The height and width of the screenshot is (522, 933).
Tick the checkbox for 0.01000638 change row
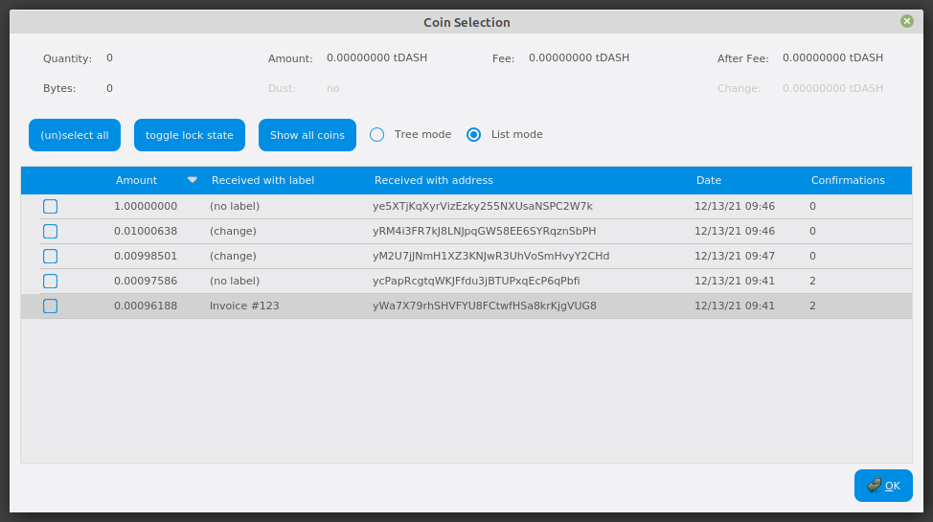[51, 231]
